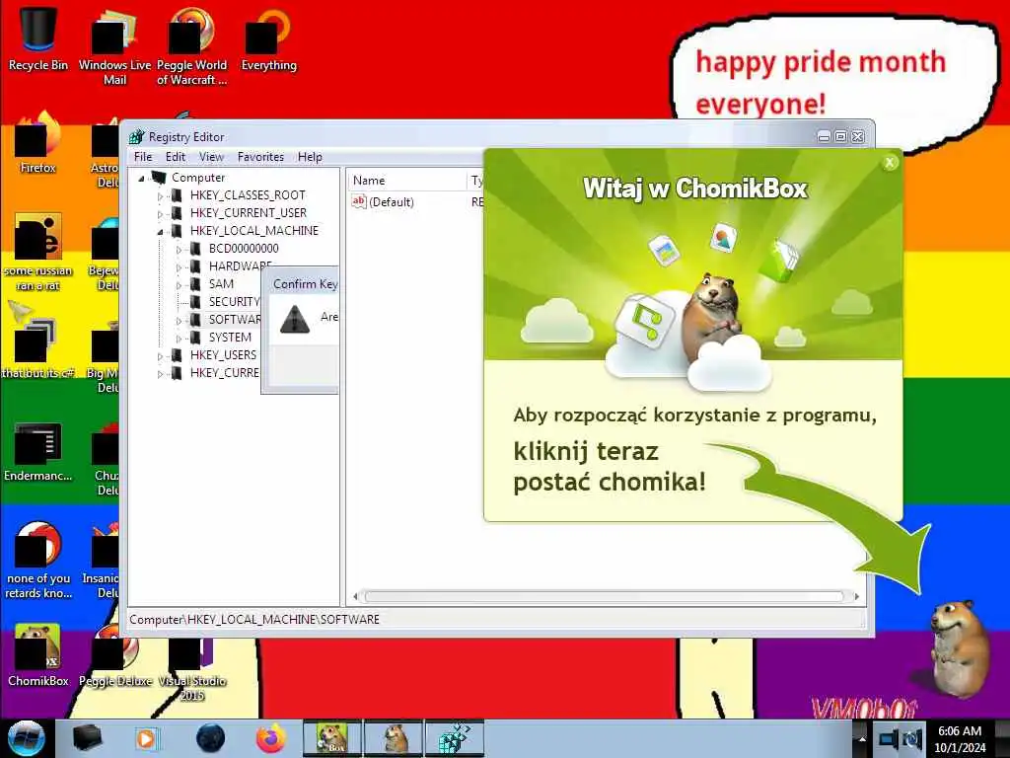Switch to the hamster taskbar button
1010x758 pixels.
(x=394, y=738)
